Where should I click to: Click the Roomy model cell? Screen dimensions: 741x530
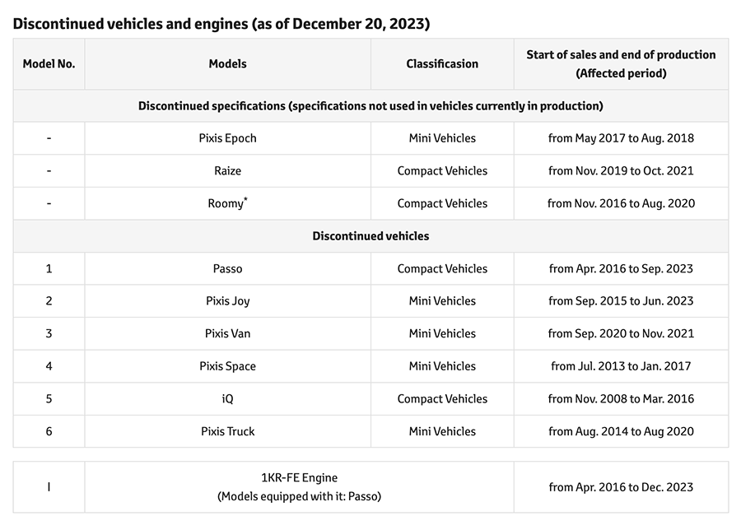(x=227, y=203)
